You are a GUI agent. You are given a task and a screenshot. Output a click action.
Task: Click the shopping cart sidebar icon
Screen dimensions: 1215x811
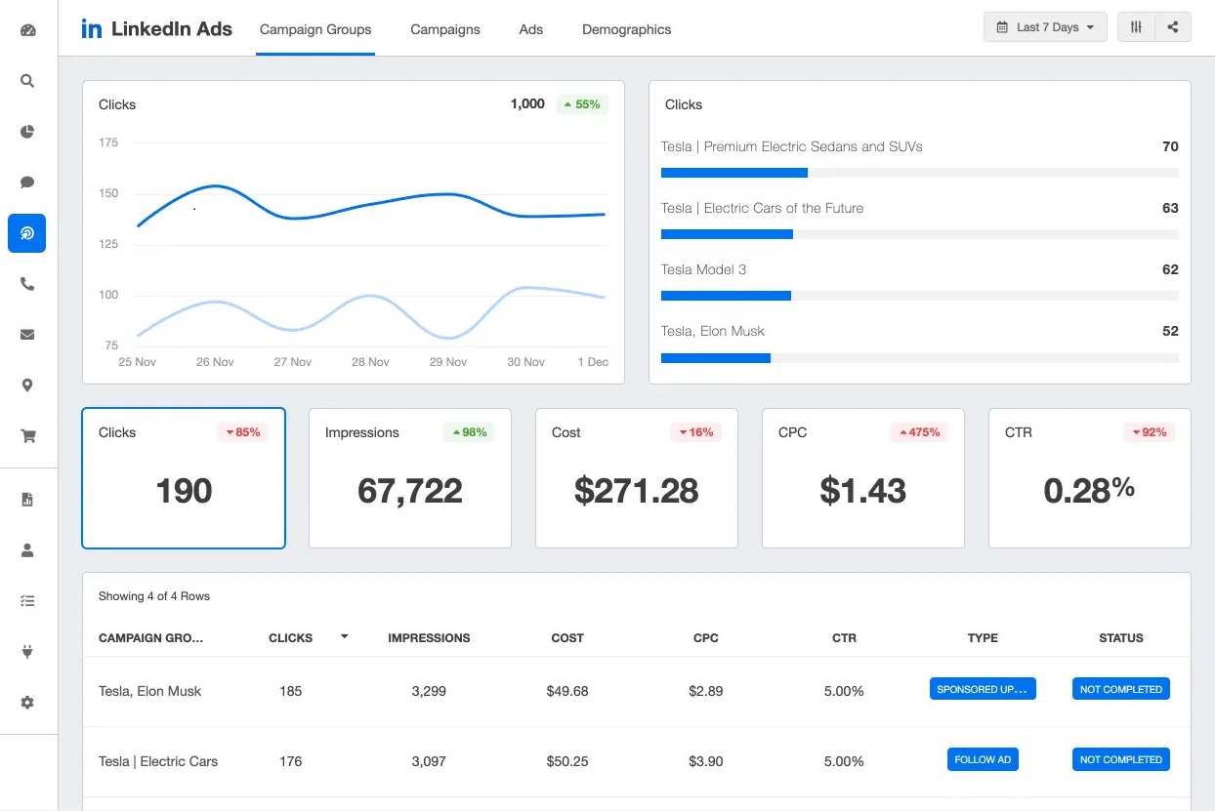coord(26,436)
